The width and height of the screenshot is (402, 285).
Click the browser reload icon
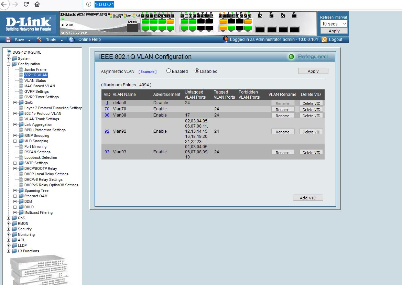click(x=26, y=4)
